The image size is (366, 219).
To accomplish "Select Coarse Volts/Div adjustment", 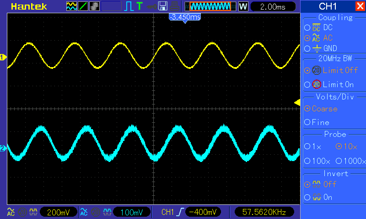I will (321, 109).
